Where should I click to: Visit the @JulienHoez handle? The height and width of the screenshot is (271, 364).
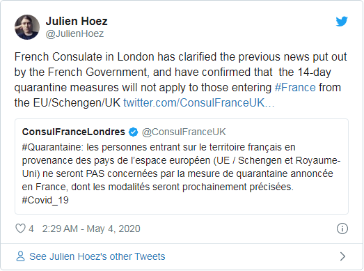click(x=74, y=33)
